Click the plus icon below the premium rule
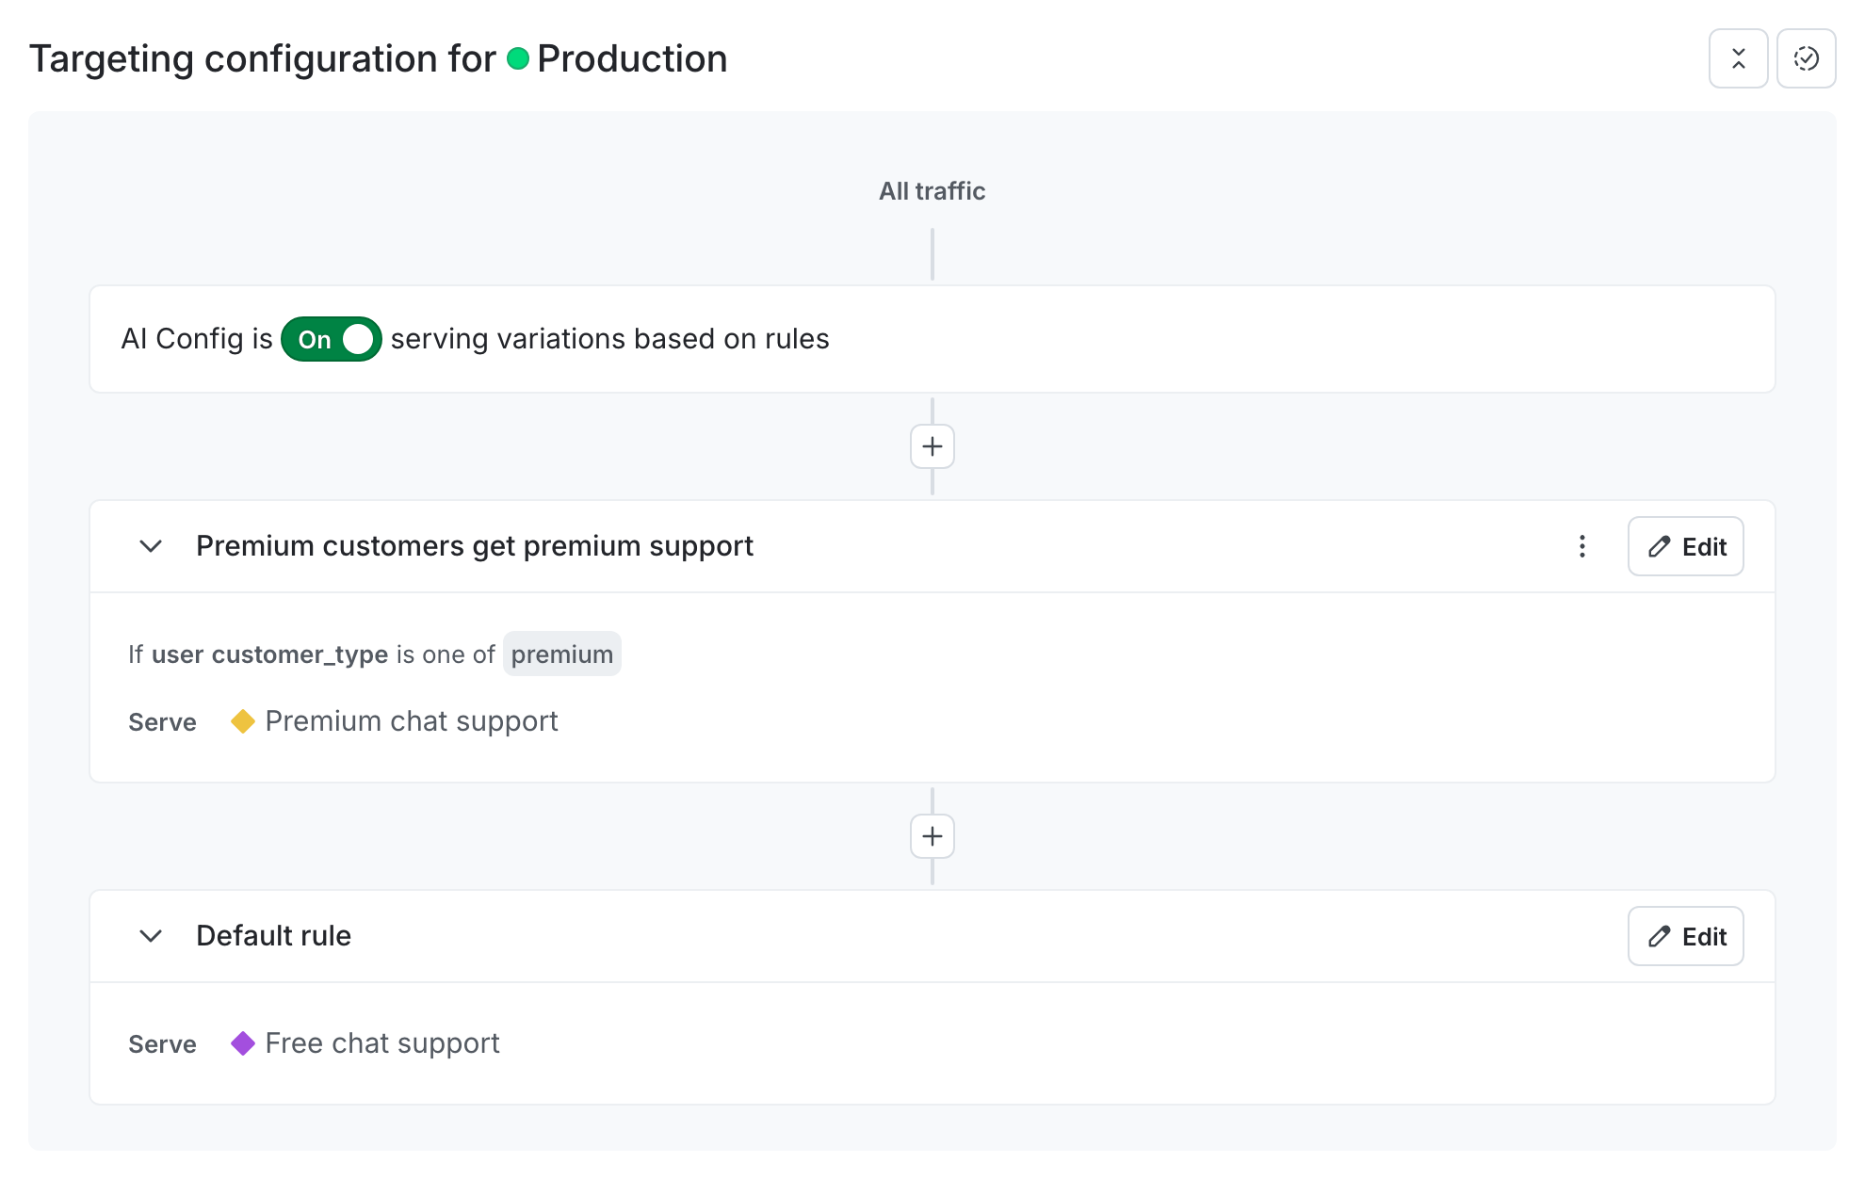Screen dimensions: 1865x1179 click(x=932, y=836)
